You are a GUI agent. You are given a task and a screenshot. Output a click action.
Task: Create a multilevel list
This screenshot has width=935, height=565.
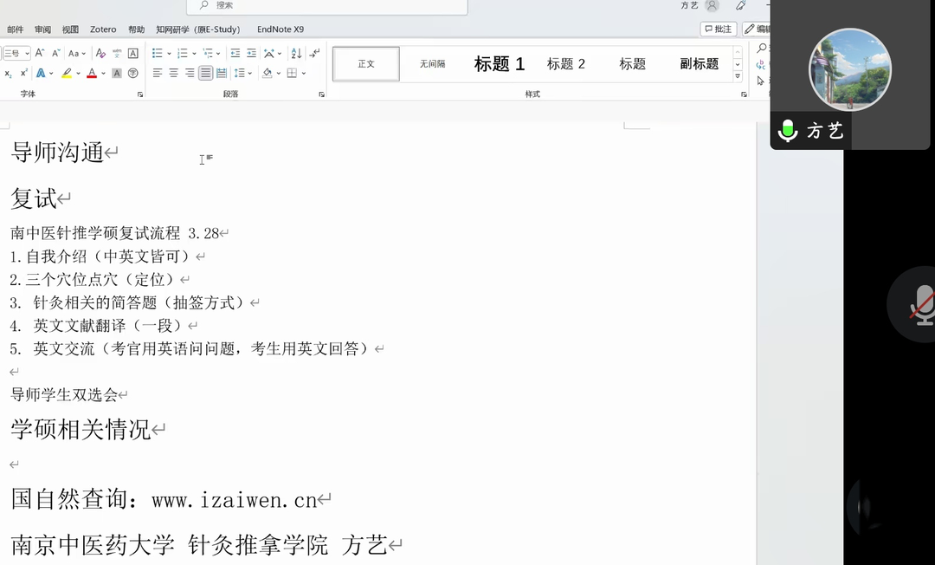(208, 53)
